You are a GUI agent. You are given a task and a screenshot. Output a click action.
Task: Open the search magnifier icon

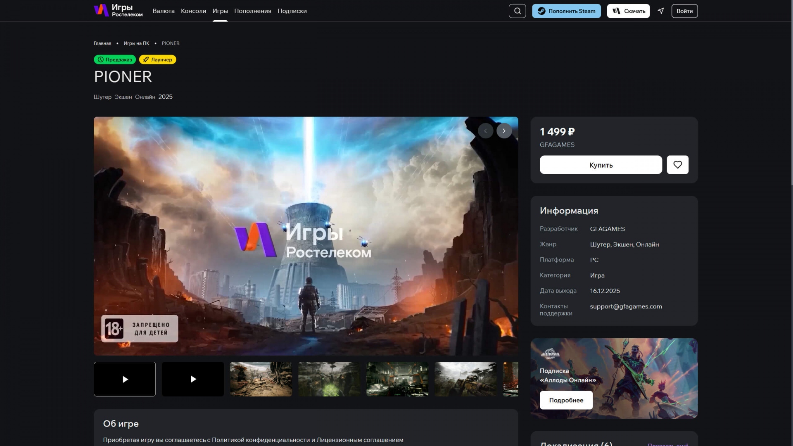[x=517, y=11]
